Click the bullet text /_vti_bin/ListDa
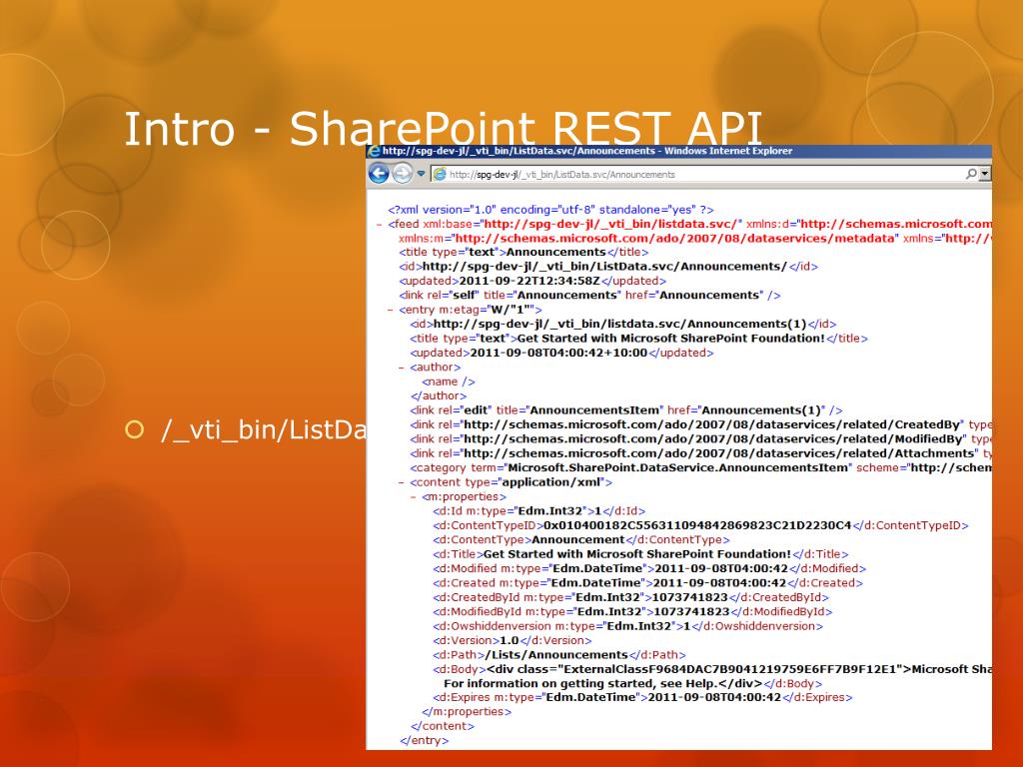 [263, 430]
